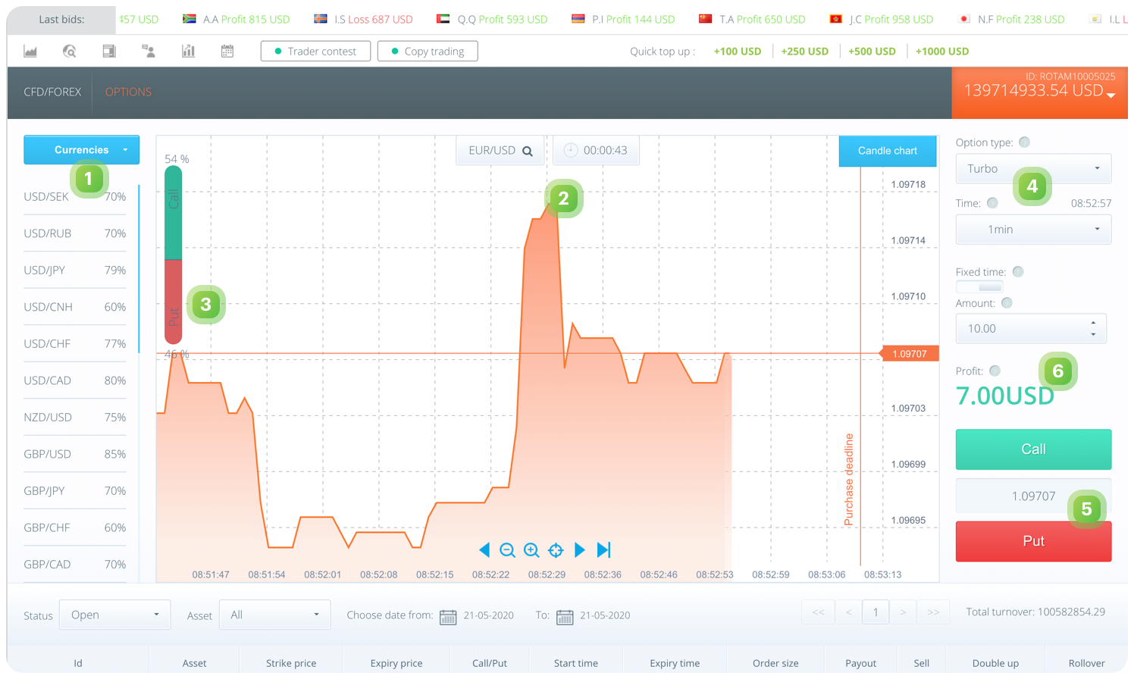Click the info circle next to Profit

coord(995,371)
